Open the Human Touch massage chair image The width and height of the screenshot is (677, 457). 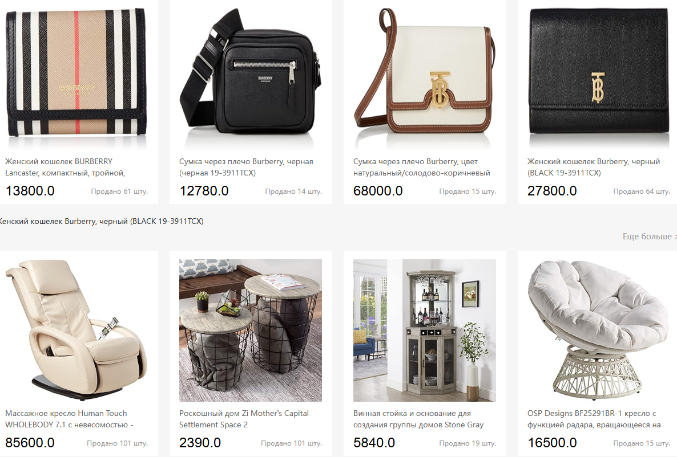[76, 330]
